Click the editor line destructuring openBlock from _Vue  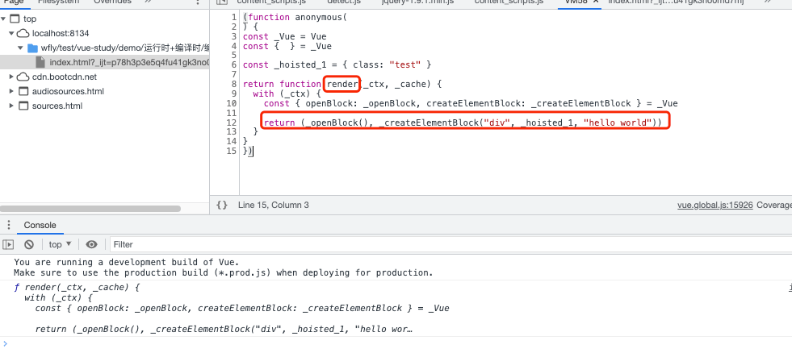pyautogui.click(x=470, y=103)
